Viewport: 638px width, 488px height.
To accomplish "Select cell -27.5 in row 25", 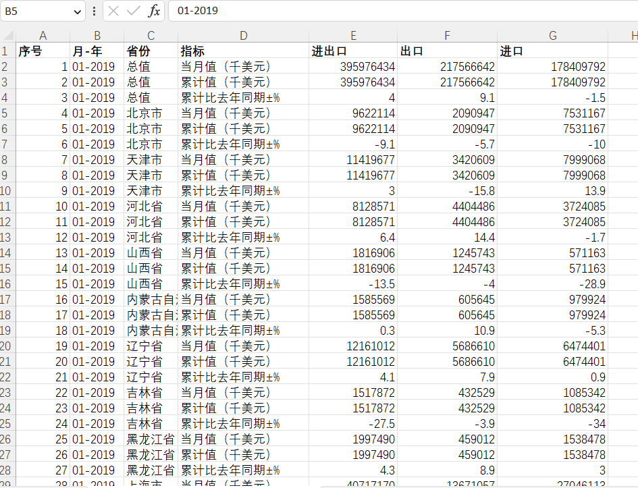I will click(x=353, y=424).
